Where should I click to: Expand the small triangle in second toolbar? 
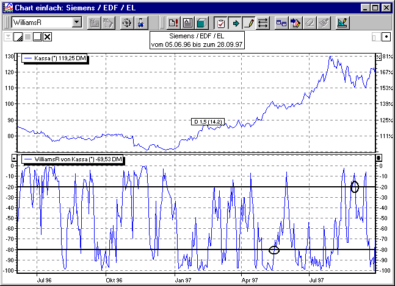[x=7, y=37]
